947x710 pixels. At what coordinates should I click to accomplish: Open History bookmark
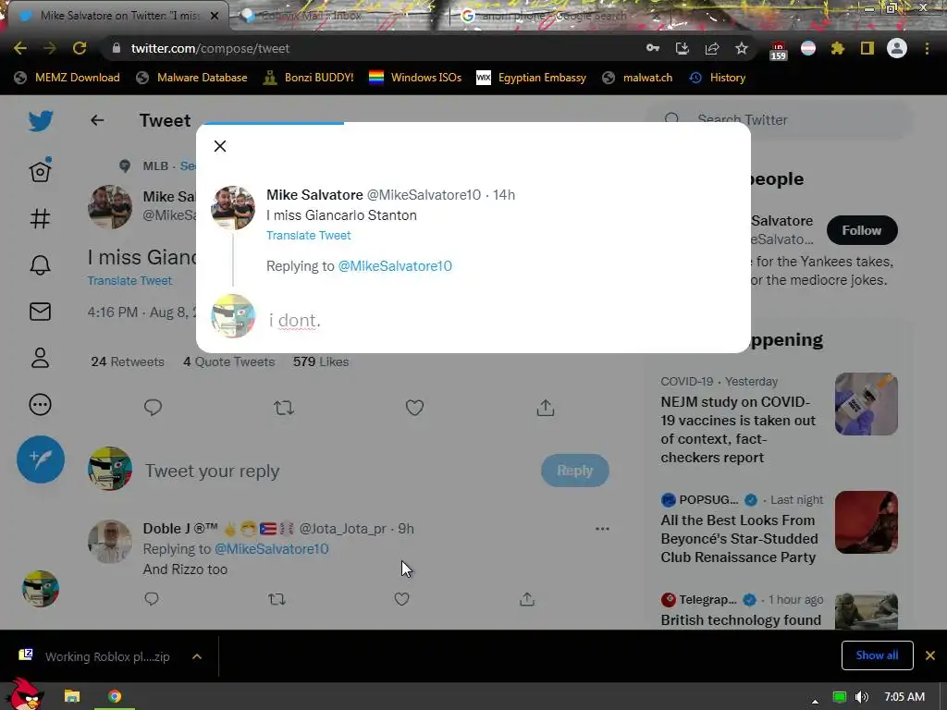point(718,78)
